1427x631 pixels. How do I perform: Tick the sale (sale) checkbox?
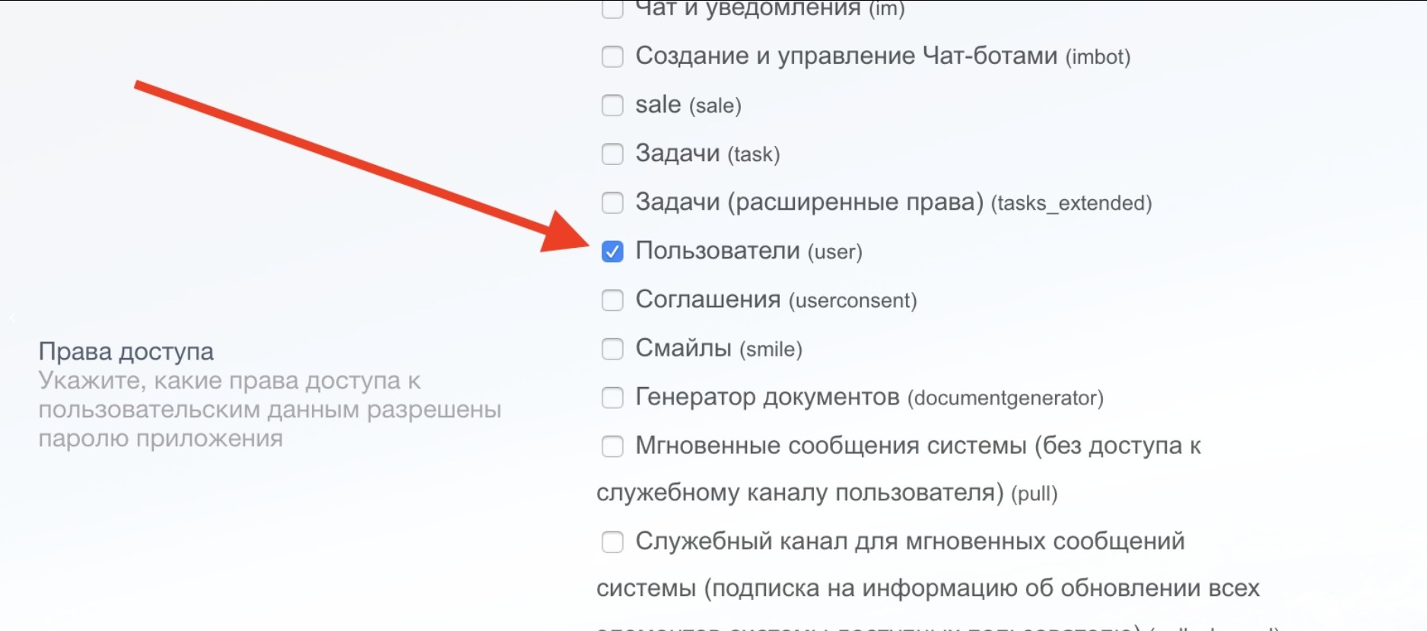pos(612,106)
